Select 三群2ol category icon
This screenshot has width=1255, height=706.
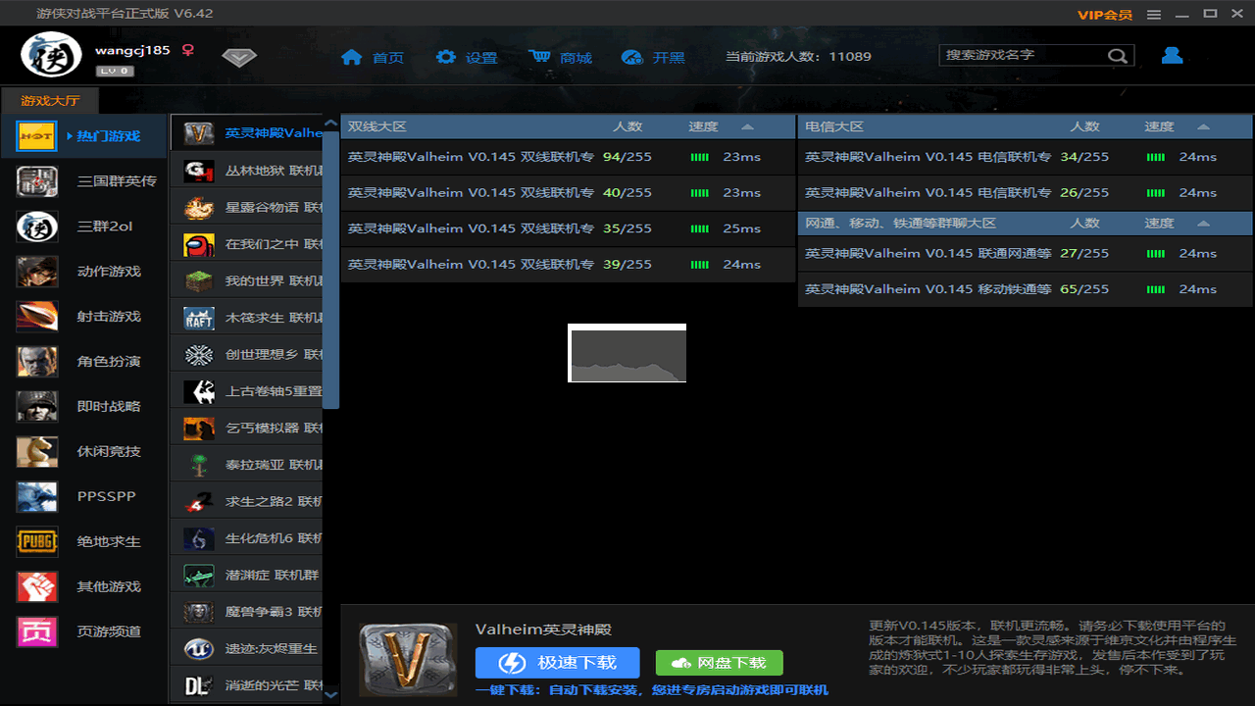pos(37,227)
